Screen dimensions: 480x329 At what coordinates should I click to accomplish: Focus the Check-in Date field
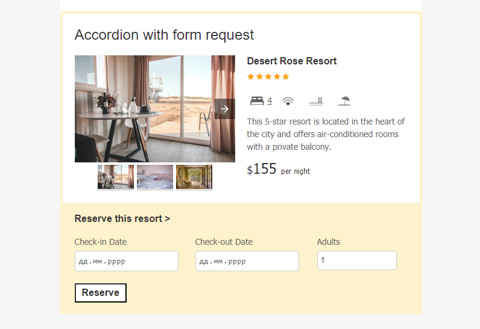click(x=127, y=261)
